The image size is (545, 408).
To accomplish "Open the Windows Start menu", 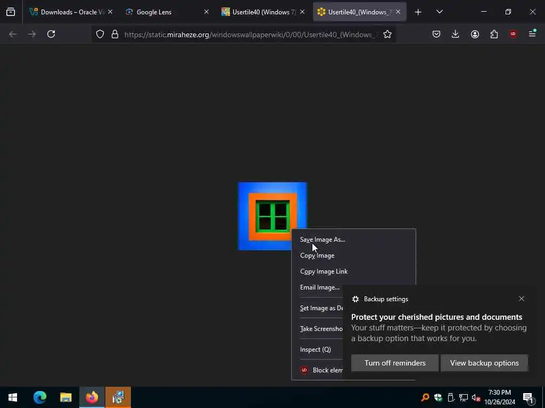I will [13, 397].
